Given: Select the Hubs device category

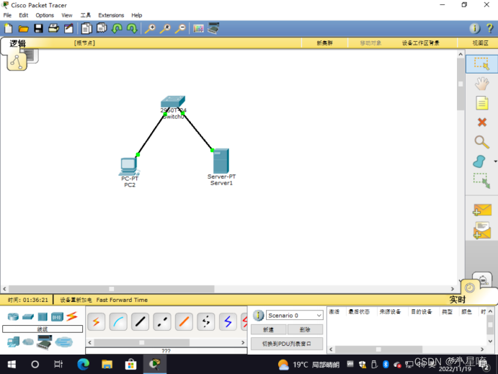Looking at the screenshot, I should tap(43, 317).
